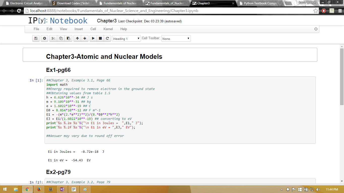
Task: Paste cell using the clipboard icon
Action: pyautogui.click(x=68, y=38)
